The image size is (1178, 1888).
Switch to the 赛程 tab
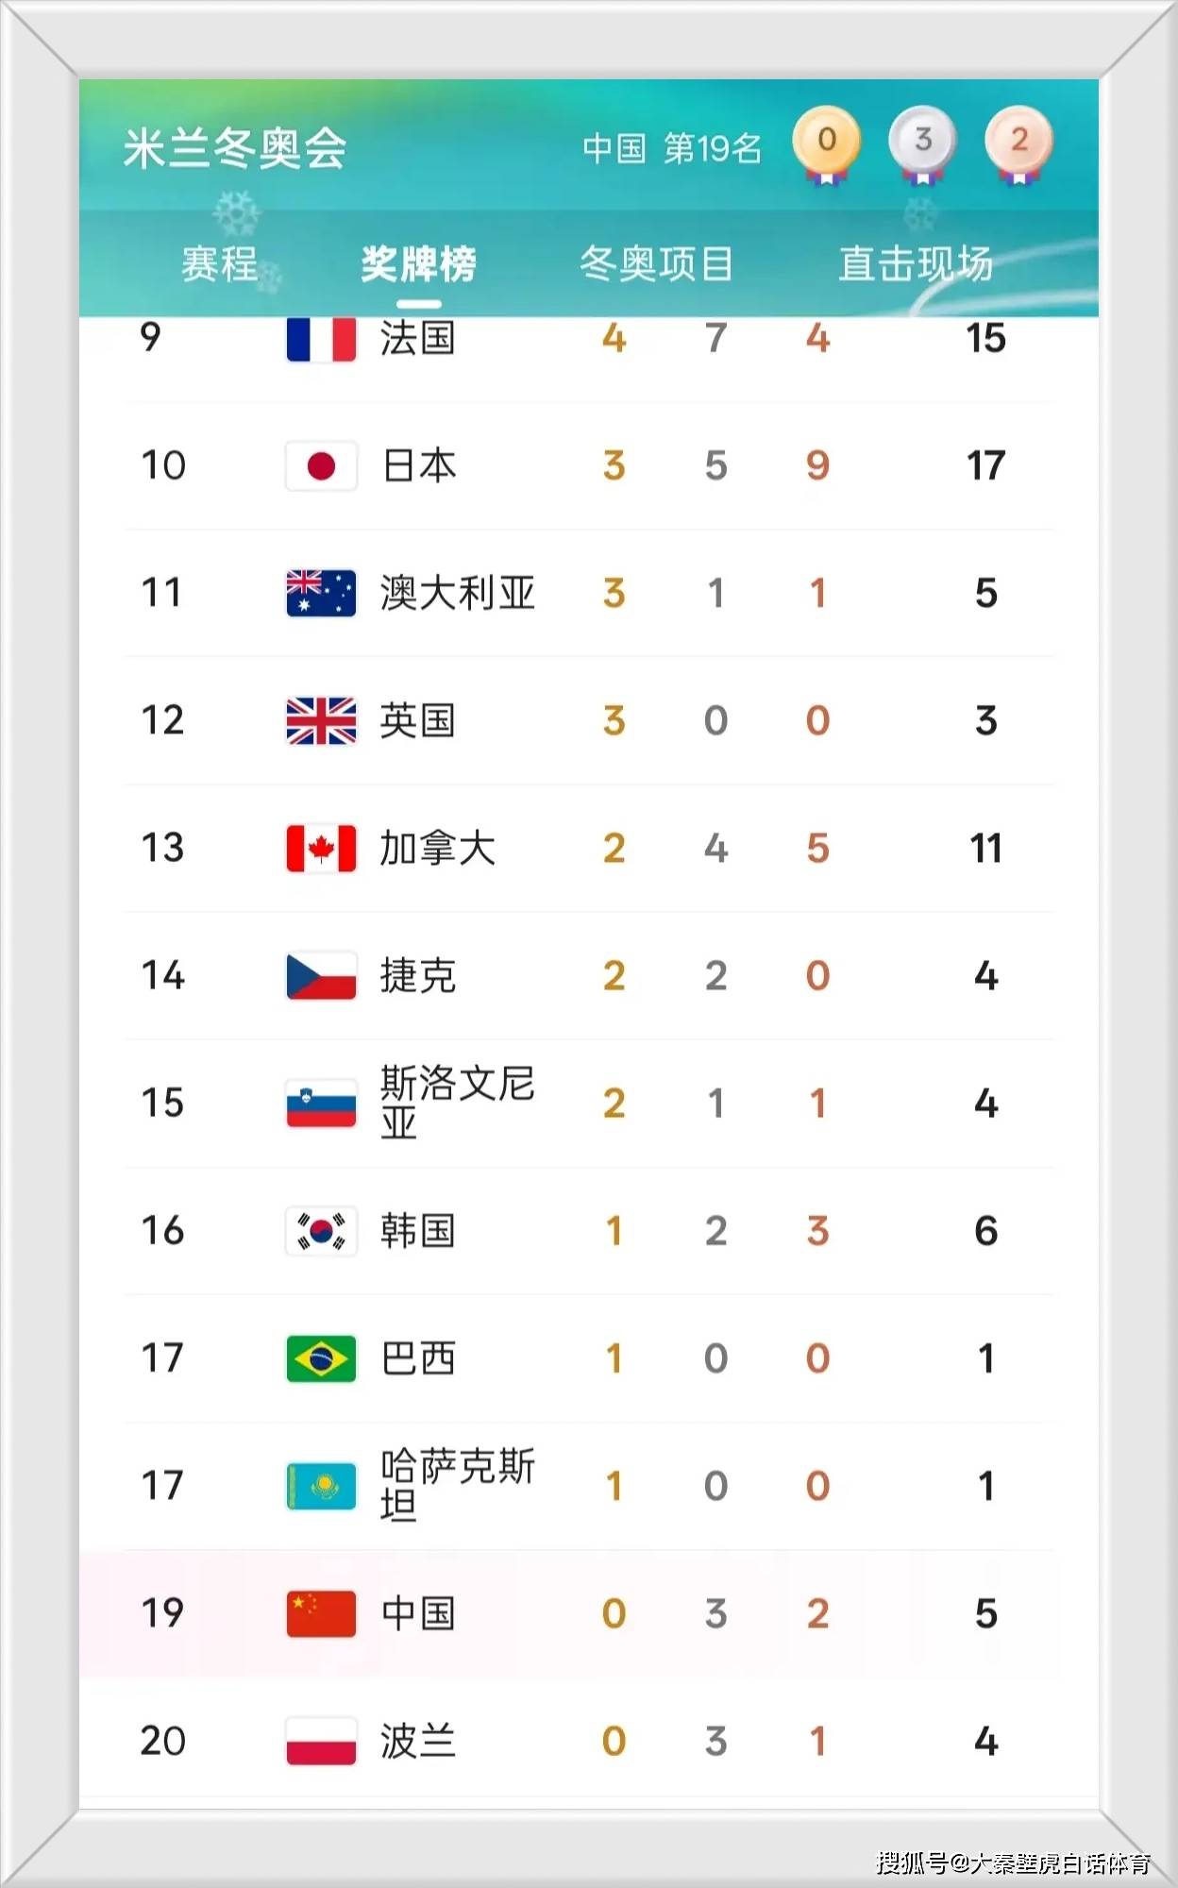tap(219, 264)
